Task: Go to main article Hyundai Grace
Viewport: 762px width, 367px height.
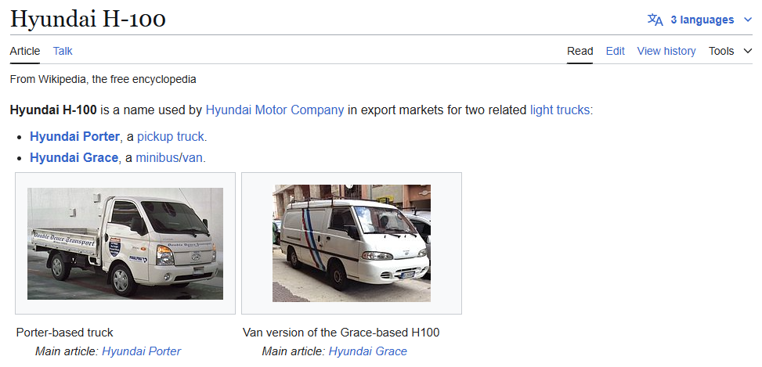Action: click(x=368, y=351)
